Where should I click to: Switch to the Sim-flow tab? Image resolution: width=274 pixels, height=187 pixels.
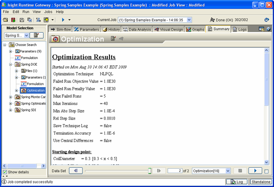click(61, 29)
